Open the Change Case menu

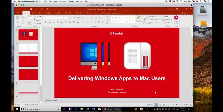click(x=70, y=22)
